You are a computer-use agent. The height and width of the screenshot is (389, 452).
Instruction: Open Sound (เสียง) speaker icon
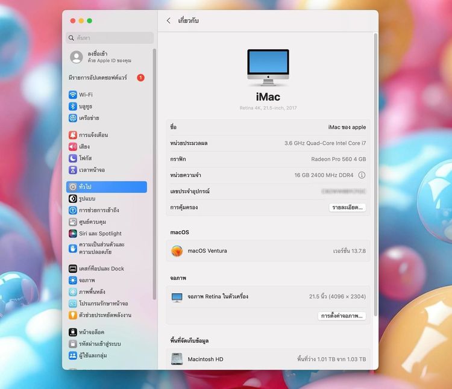tap(73, 146)
